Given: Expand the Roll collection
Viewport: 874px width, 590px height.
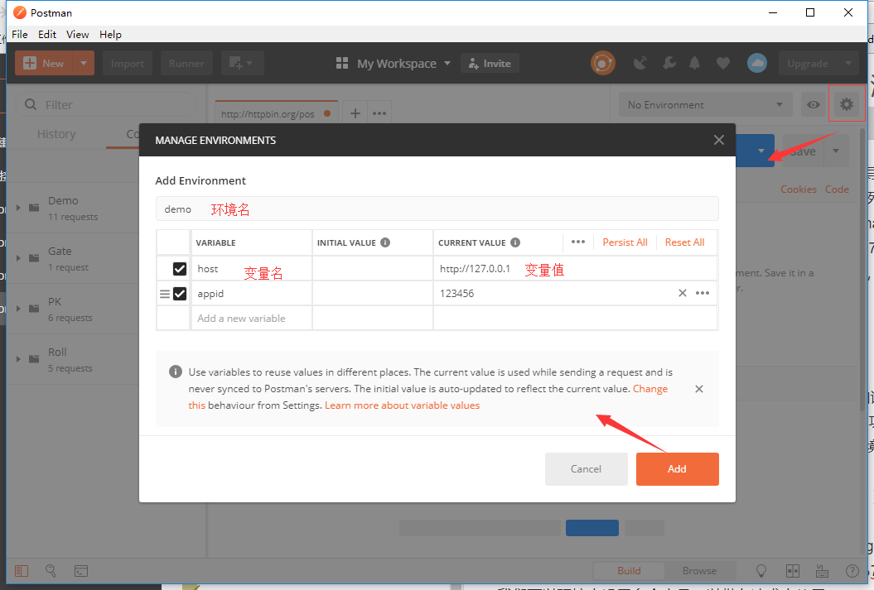Looking at the screenshot, I should point(18,359).
